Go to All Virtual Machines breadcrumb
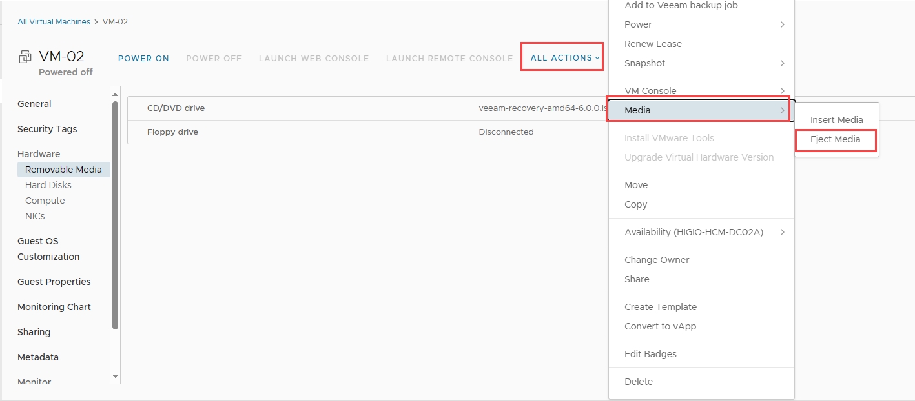 54,22
